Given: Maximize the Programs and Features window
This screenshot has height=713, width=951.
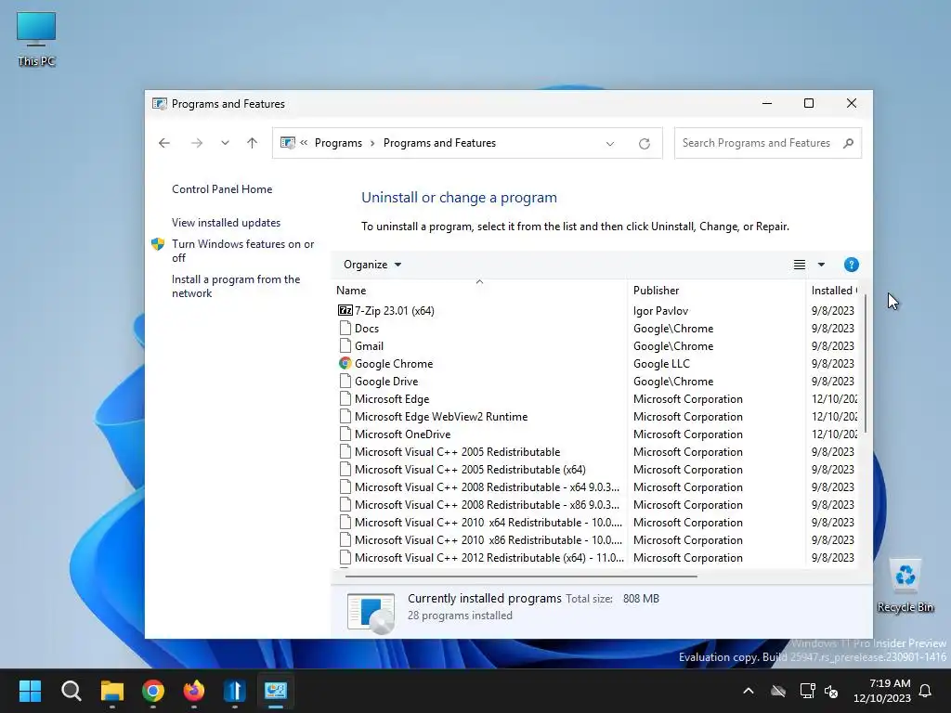Looking at the screenshot, I should pos(809,104).
